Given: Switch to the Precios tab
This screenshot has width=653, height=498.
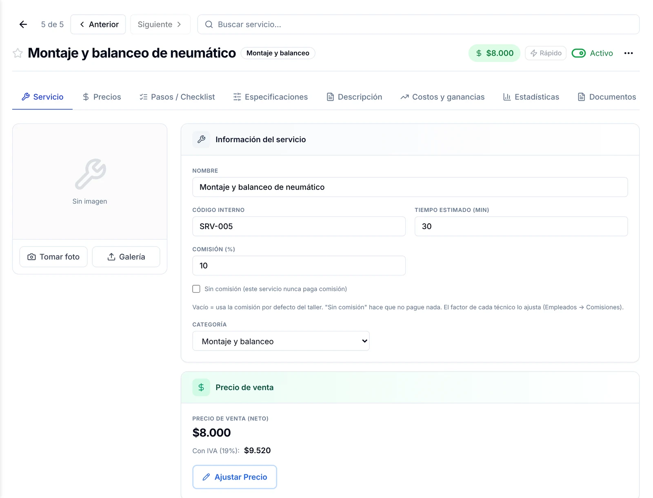Looking at the screenshot, I should 102,97.
